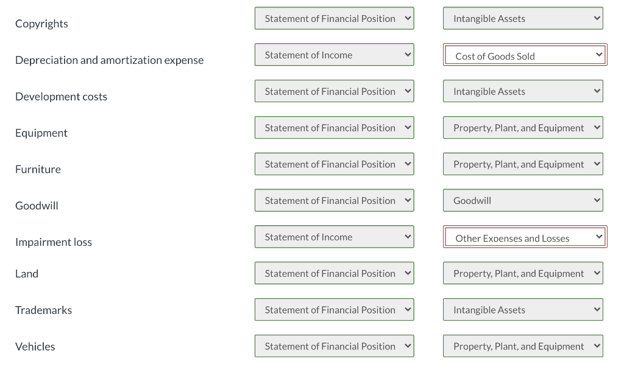624x373 pixels.
Task: Open the Copyrights dropdown showing Intangible Assets
Action: 523,18
